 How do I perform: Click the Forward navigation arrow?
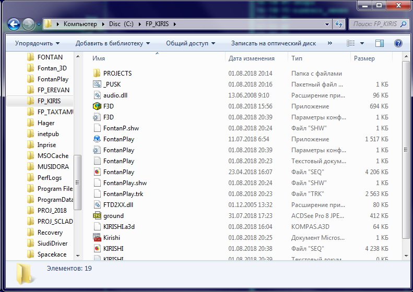click(28, 25)
